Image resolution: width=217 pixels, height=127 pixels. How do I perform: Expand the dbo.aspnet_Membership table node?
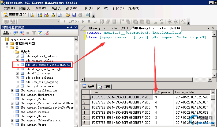12,95
